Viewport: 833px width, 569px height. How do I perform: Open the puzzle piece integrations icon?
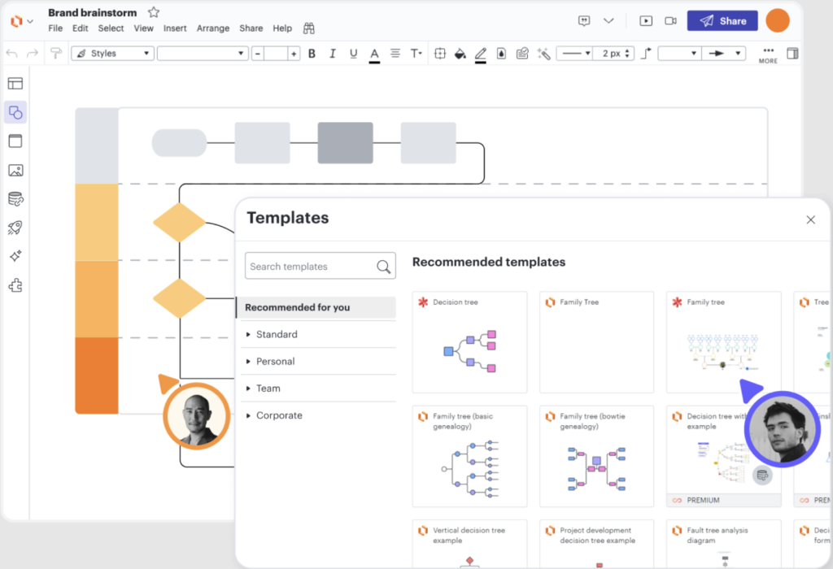(x=15, y=285)
